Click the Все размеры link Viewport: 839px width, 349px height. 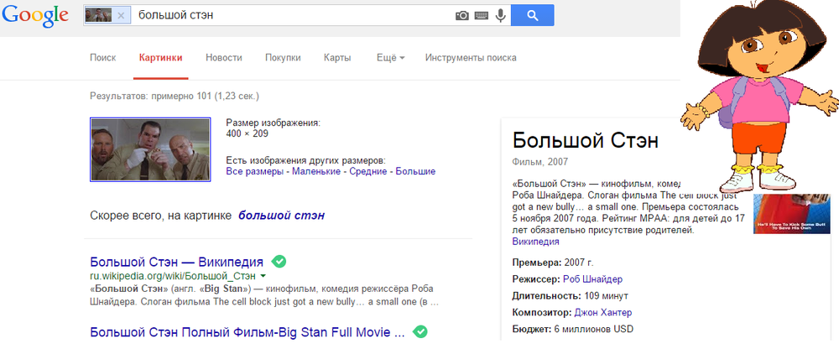(x=256, y=171)
